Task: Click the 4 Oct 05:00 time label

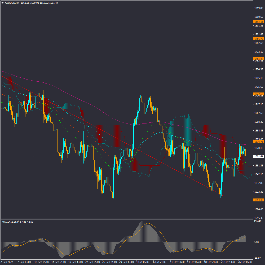Action: 142,262
